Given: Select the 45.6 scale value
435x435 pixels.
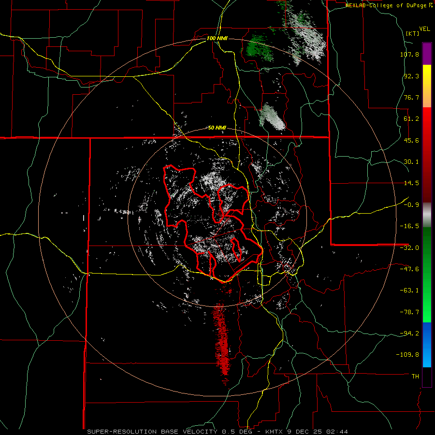Looking at the screenshot, I should coord(411,140).
